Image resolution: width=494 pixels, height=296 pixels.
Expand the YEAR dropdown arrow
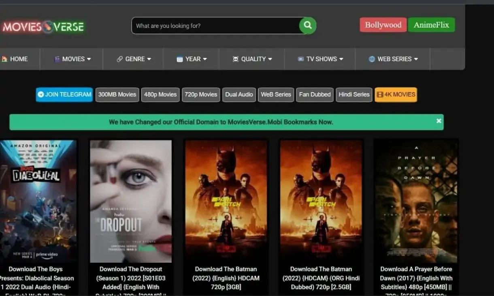coord(205,59)
